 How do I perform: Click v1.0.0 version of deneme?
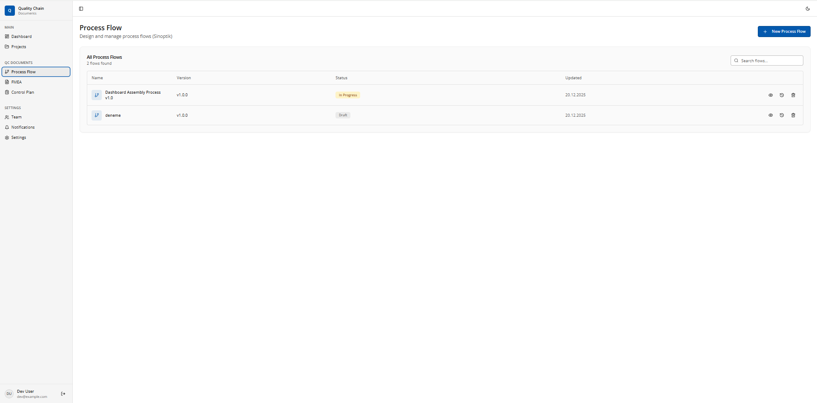coord(182,115)
